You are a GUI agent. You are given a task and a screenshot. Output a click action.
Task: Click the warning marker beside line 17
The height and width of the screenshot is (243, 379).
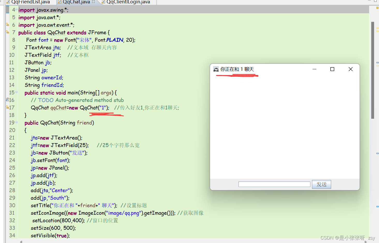pos(8,107)
